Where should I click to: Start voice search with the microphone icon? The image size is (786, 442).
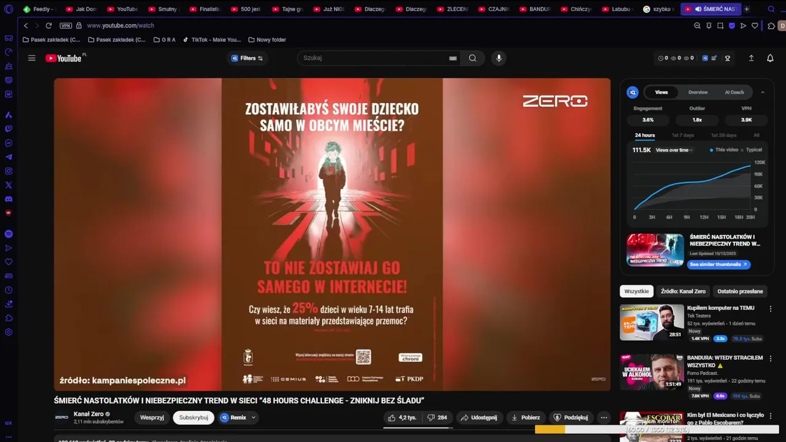499,58
